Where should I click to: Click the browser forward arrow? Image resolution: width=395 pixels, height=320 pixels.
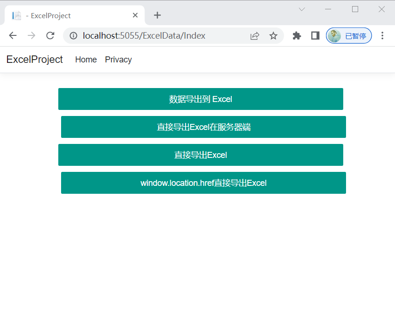tap(31, 35)
